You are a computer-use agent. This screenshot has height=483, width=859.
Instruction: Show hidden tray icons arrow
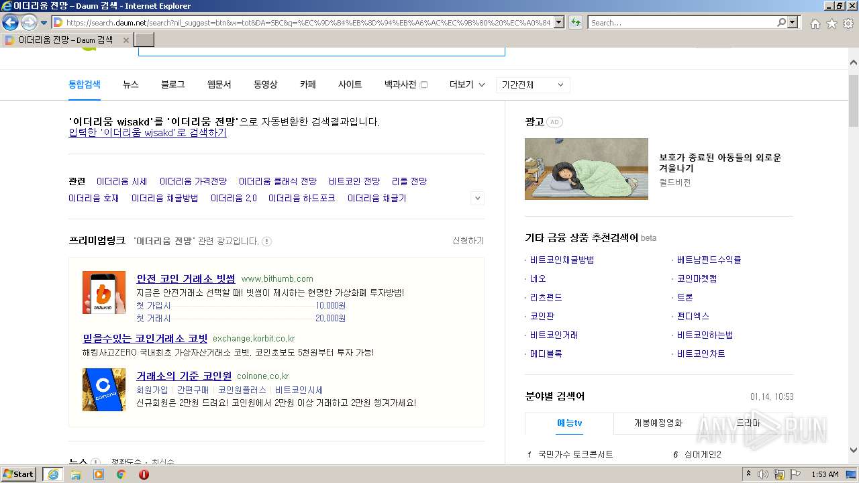click(749, 474)
